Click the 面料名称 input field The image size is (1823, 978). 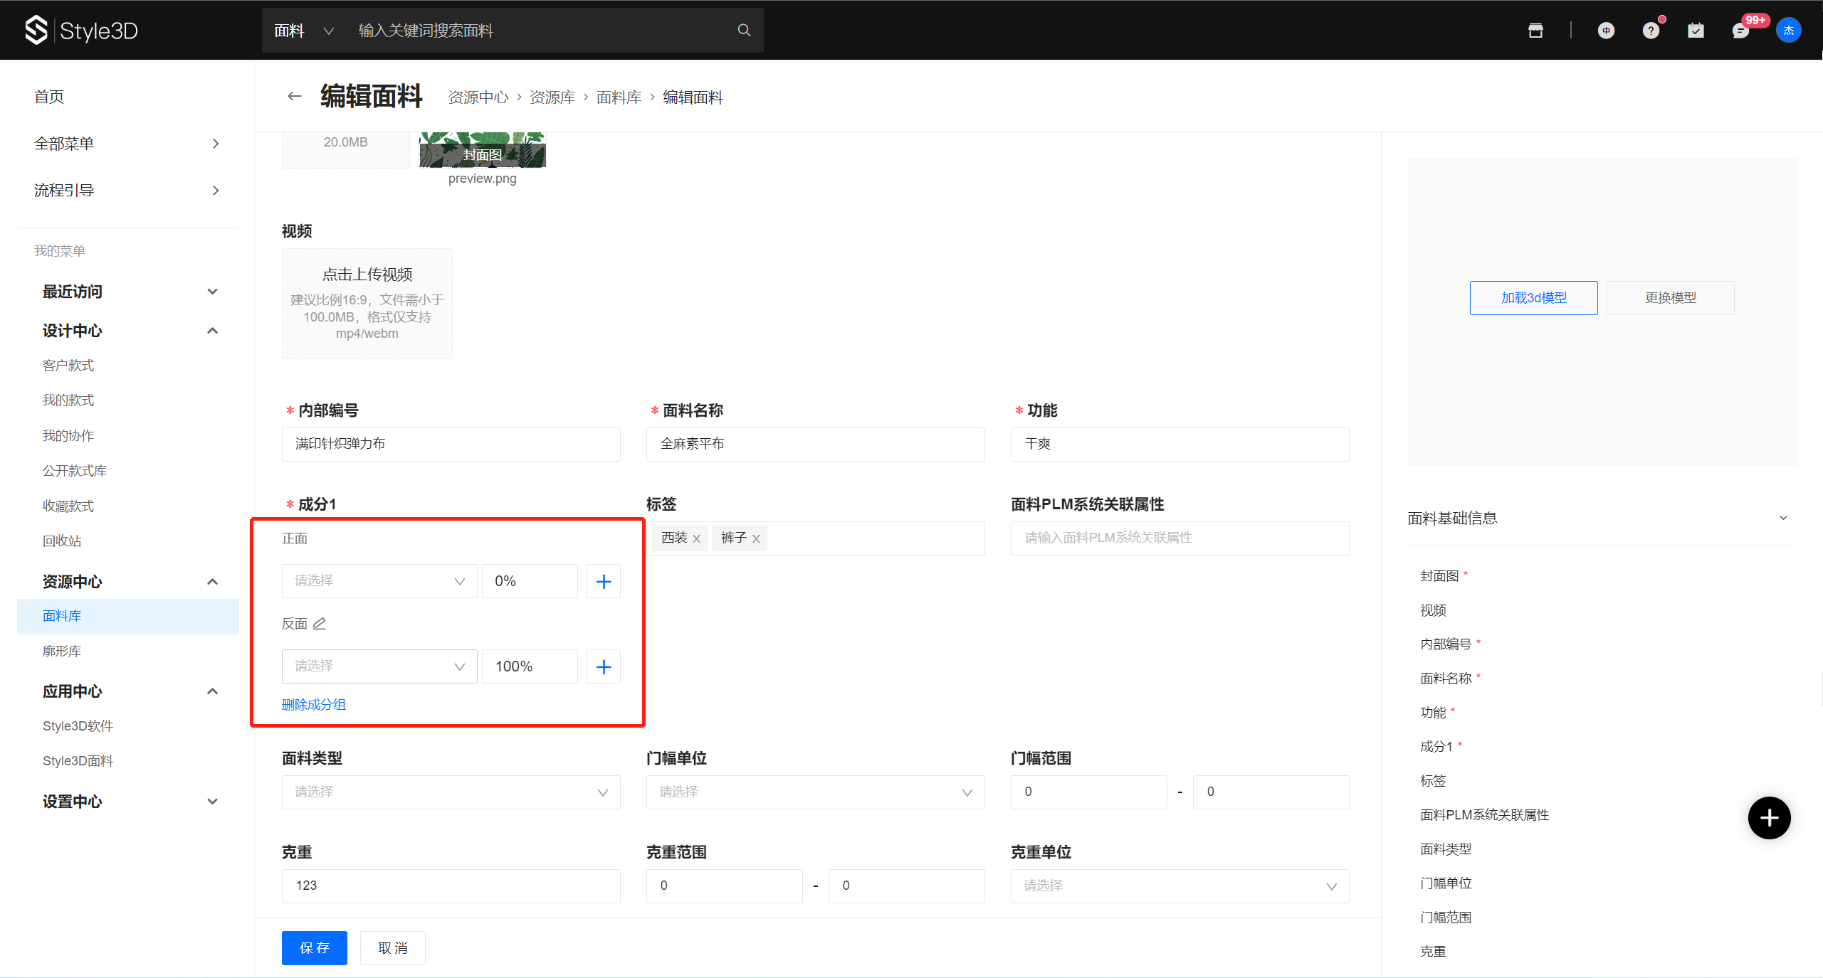click(x=815, y=445)
